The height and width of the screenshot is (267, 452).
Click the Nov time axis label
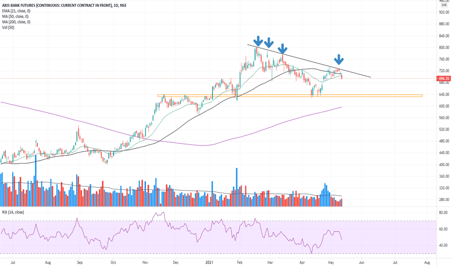145,262
